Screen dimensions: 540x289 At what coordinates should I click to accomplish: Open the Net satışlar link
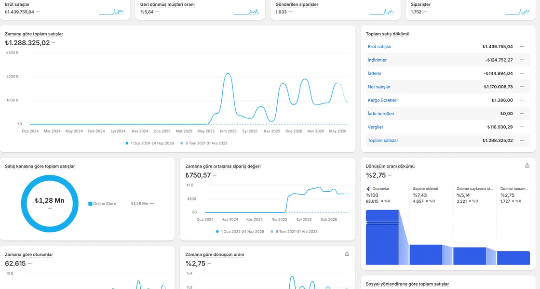pos(379,87)
